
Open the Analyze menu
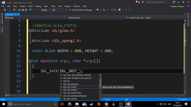(67, 6)
